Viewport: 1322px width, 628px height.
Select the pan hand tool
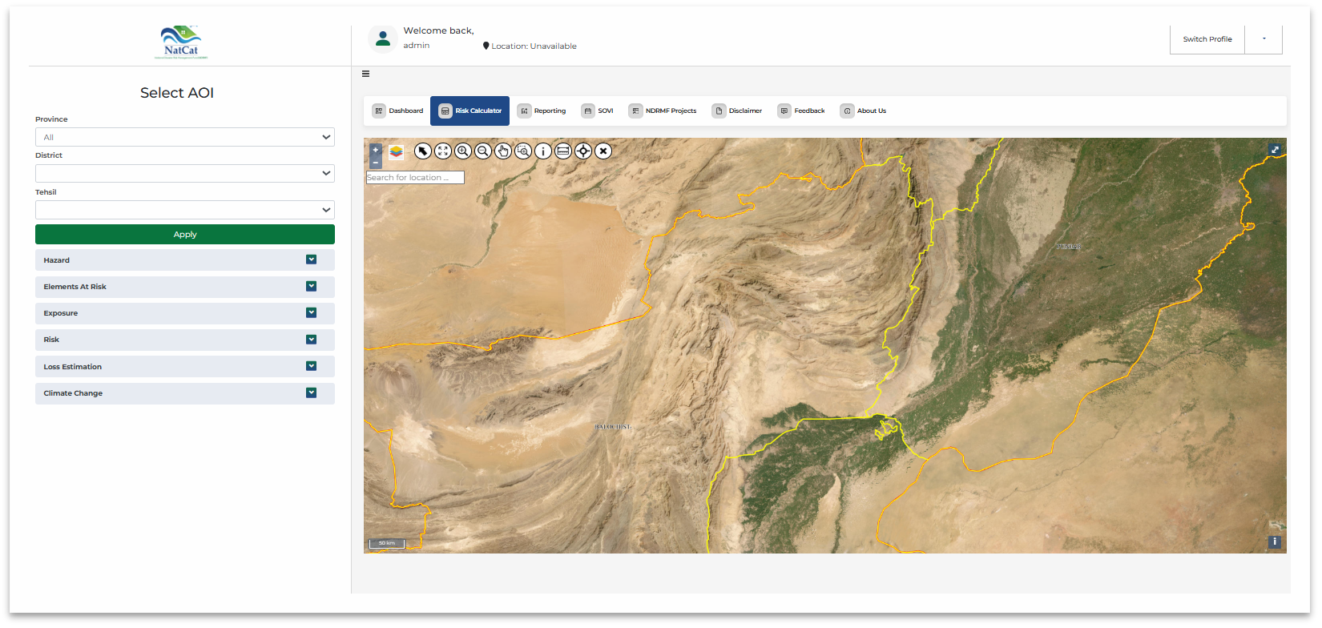[503, 151]
